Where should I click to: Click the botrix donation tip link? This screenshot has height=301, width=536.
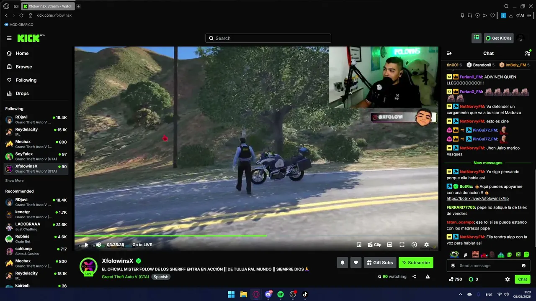[477, 199]
